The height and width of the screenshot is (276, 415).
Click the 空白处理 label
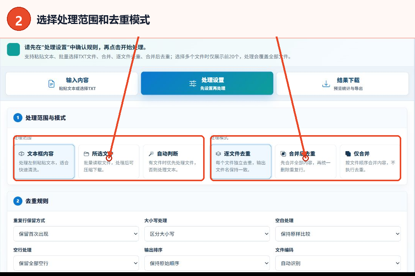(x=284, y=220)
